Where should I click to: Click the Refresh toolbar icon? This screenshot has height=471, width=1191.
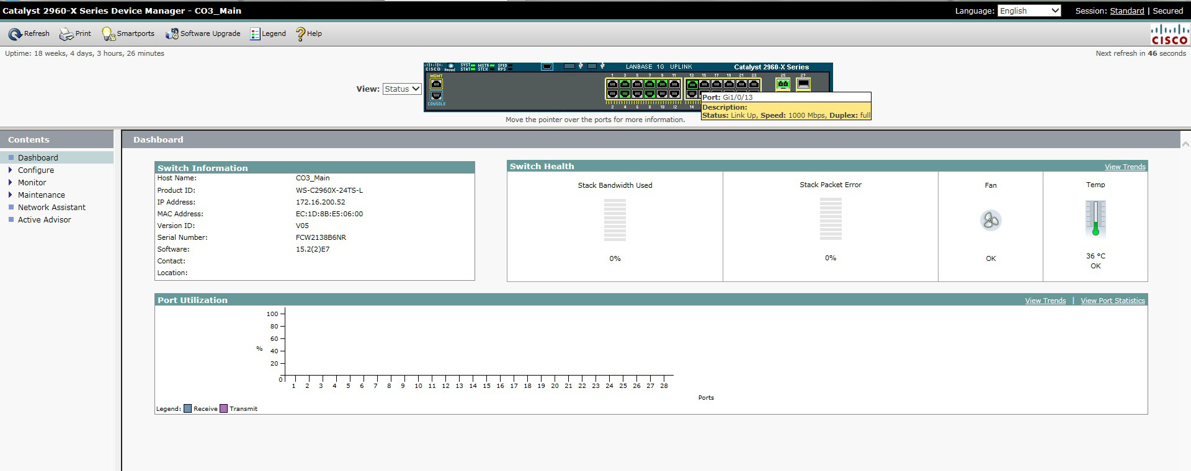16,34
